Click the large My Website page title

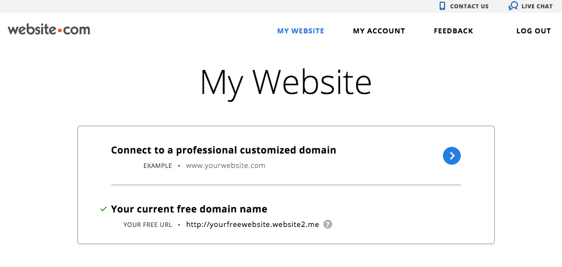285,83
